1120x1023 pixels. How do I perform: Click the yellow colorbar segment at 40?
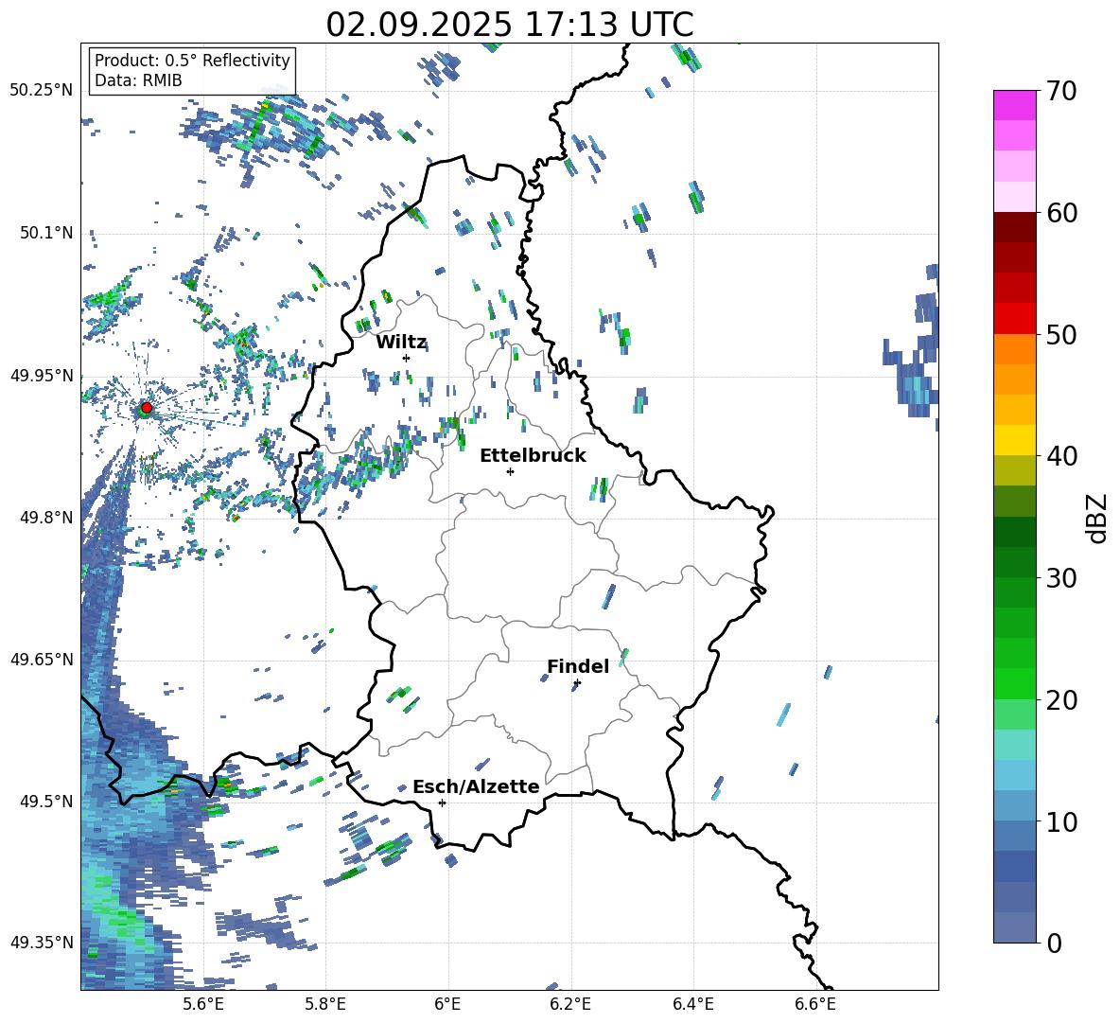pyautogui.click(x=1014, y=441)
